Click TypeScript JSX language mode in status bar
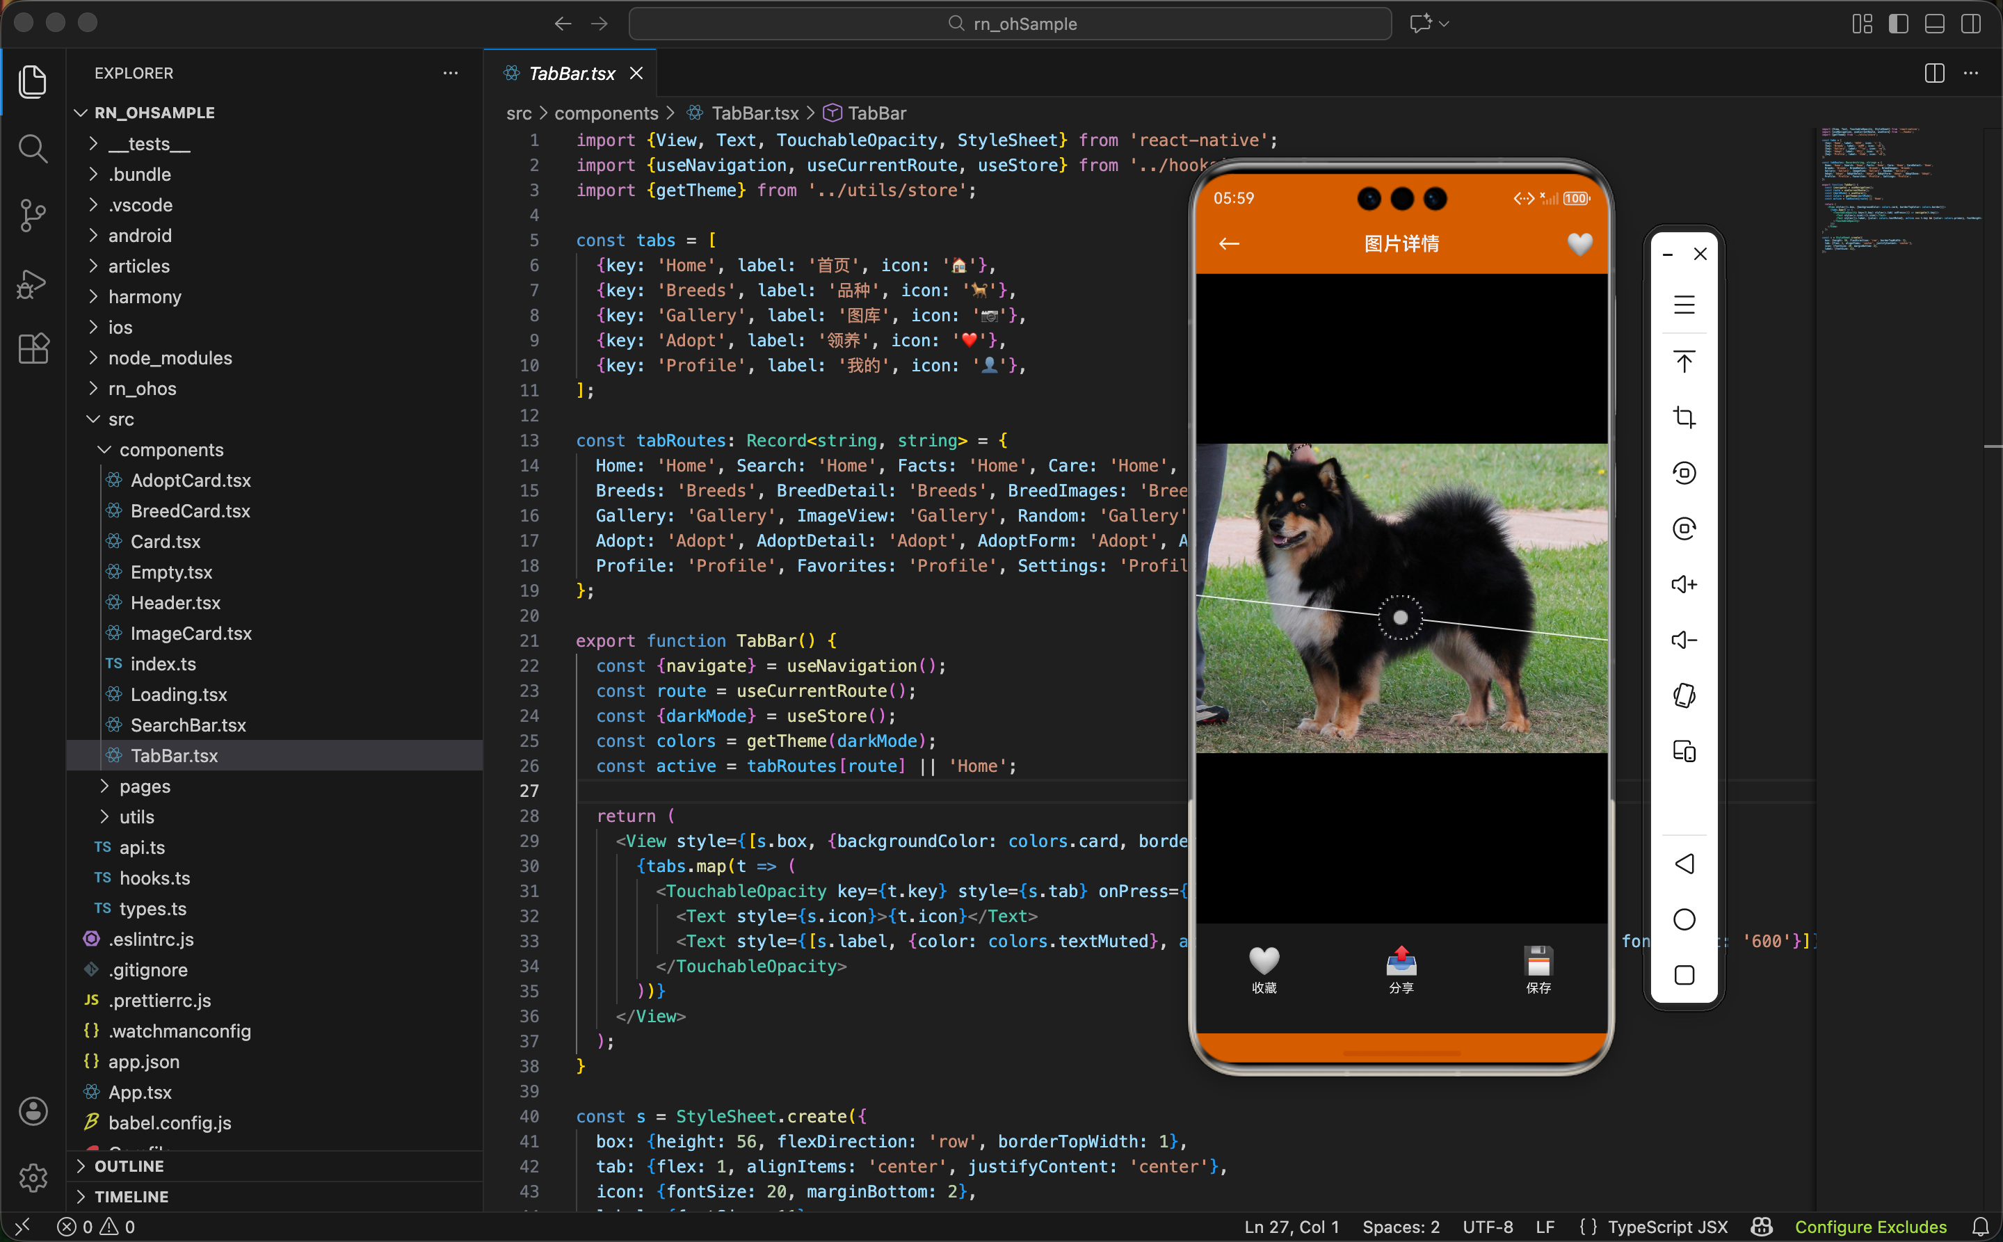This screenshot has width=2003, height=1242. 1667,1227
